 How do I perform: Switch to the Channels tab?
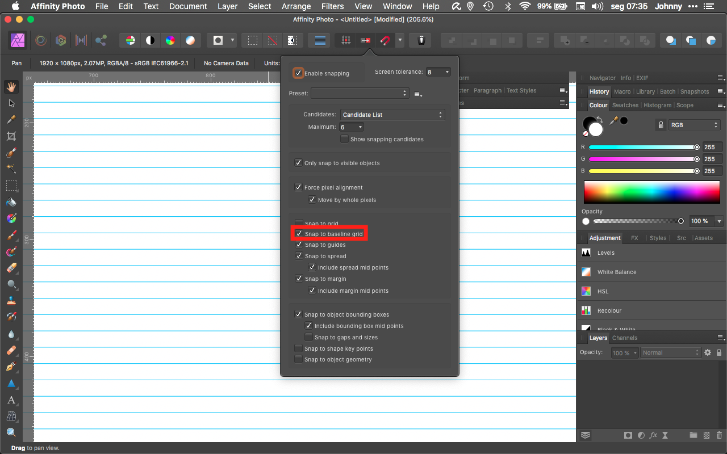tap(625, 338)
